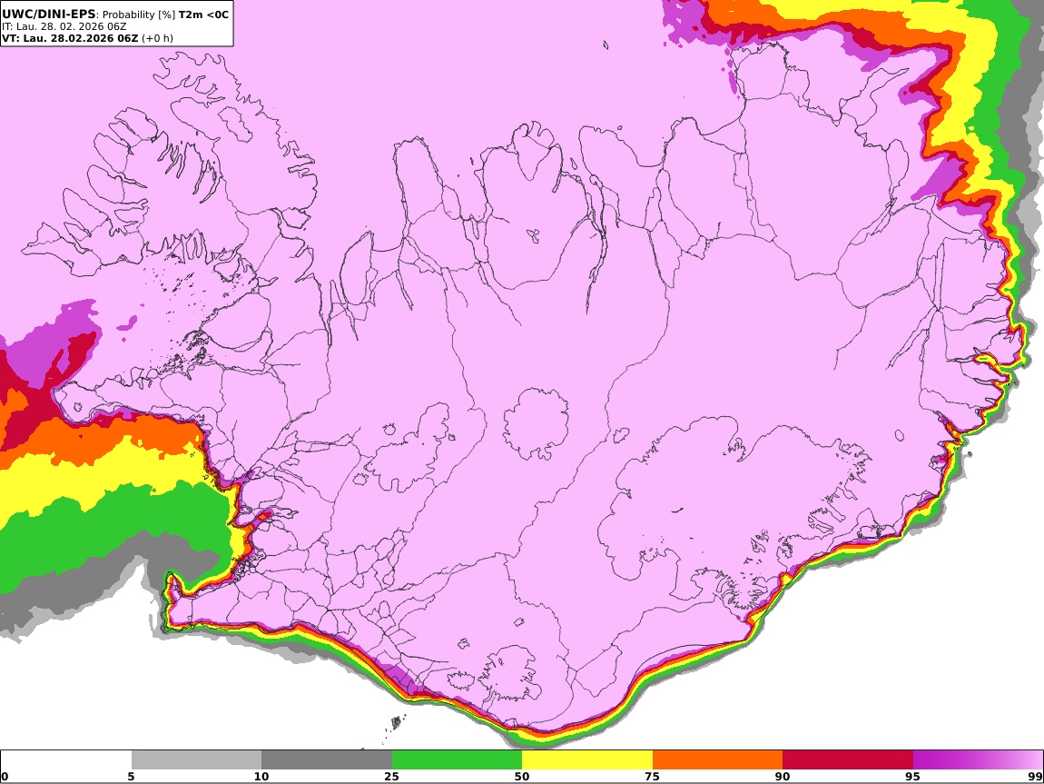Click the '10' legend tick label
The image size is (1044, 784).
click(261, 777)
